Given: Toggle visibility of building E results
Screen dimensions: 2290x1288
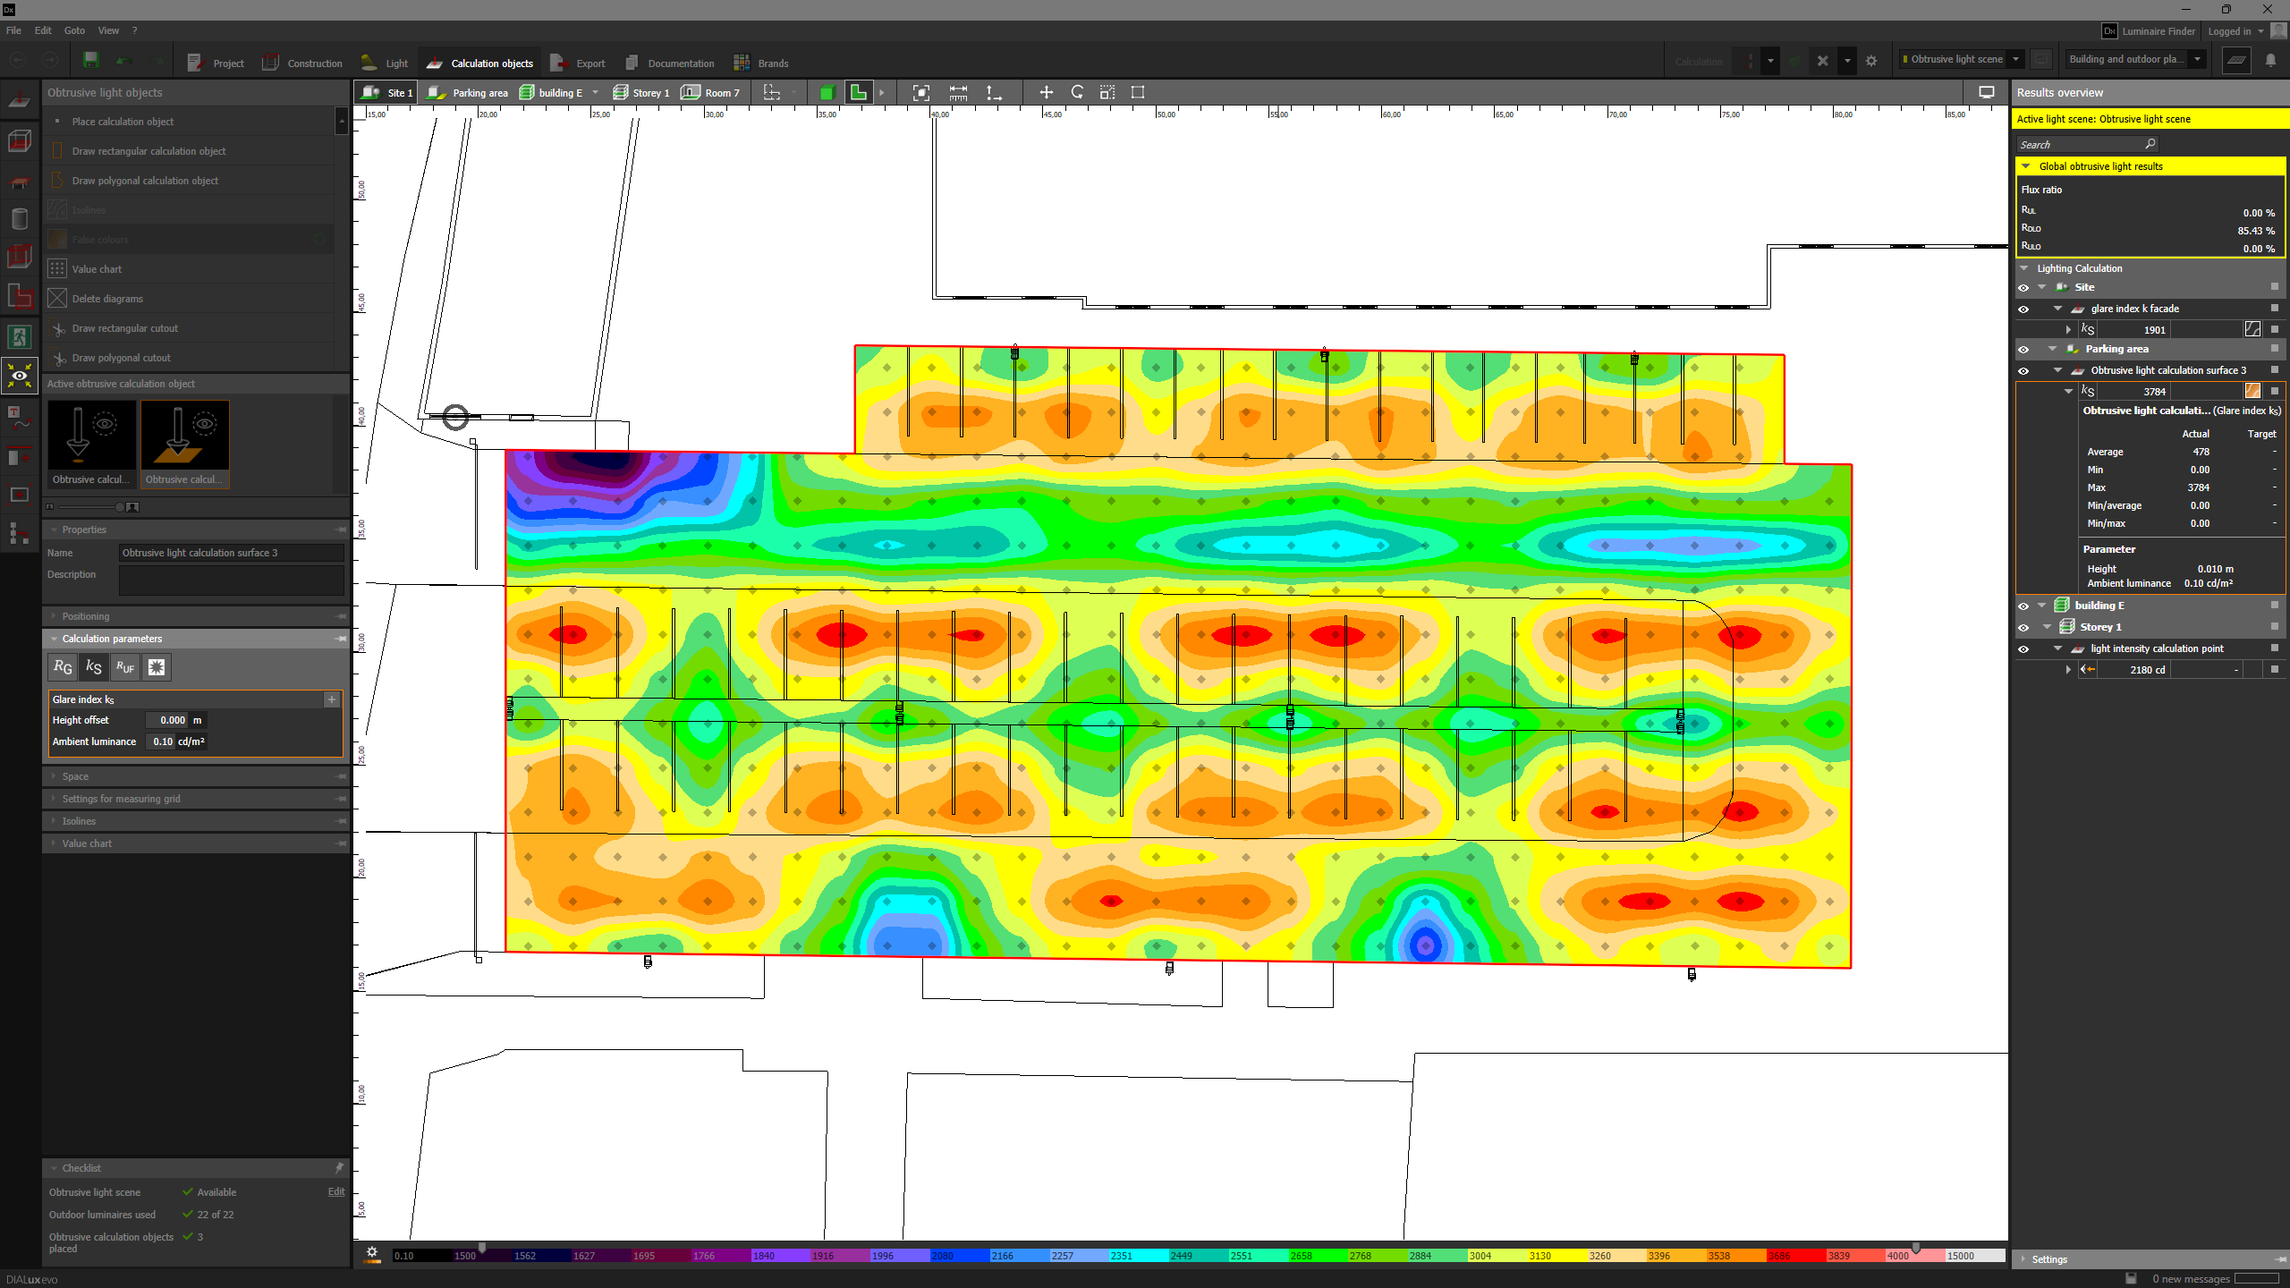Looking at the screenshot, I should [2023, 606].
